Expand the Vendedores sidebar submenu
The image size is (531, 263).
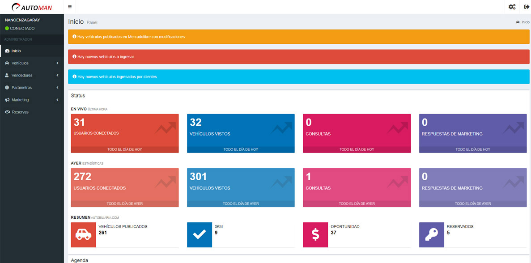31,75
